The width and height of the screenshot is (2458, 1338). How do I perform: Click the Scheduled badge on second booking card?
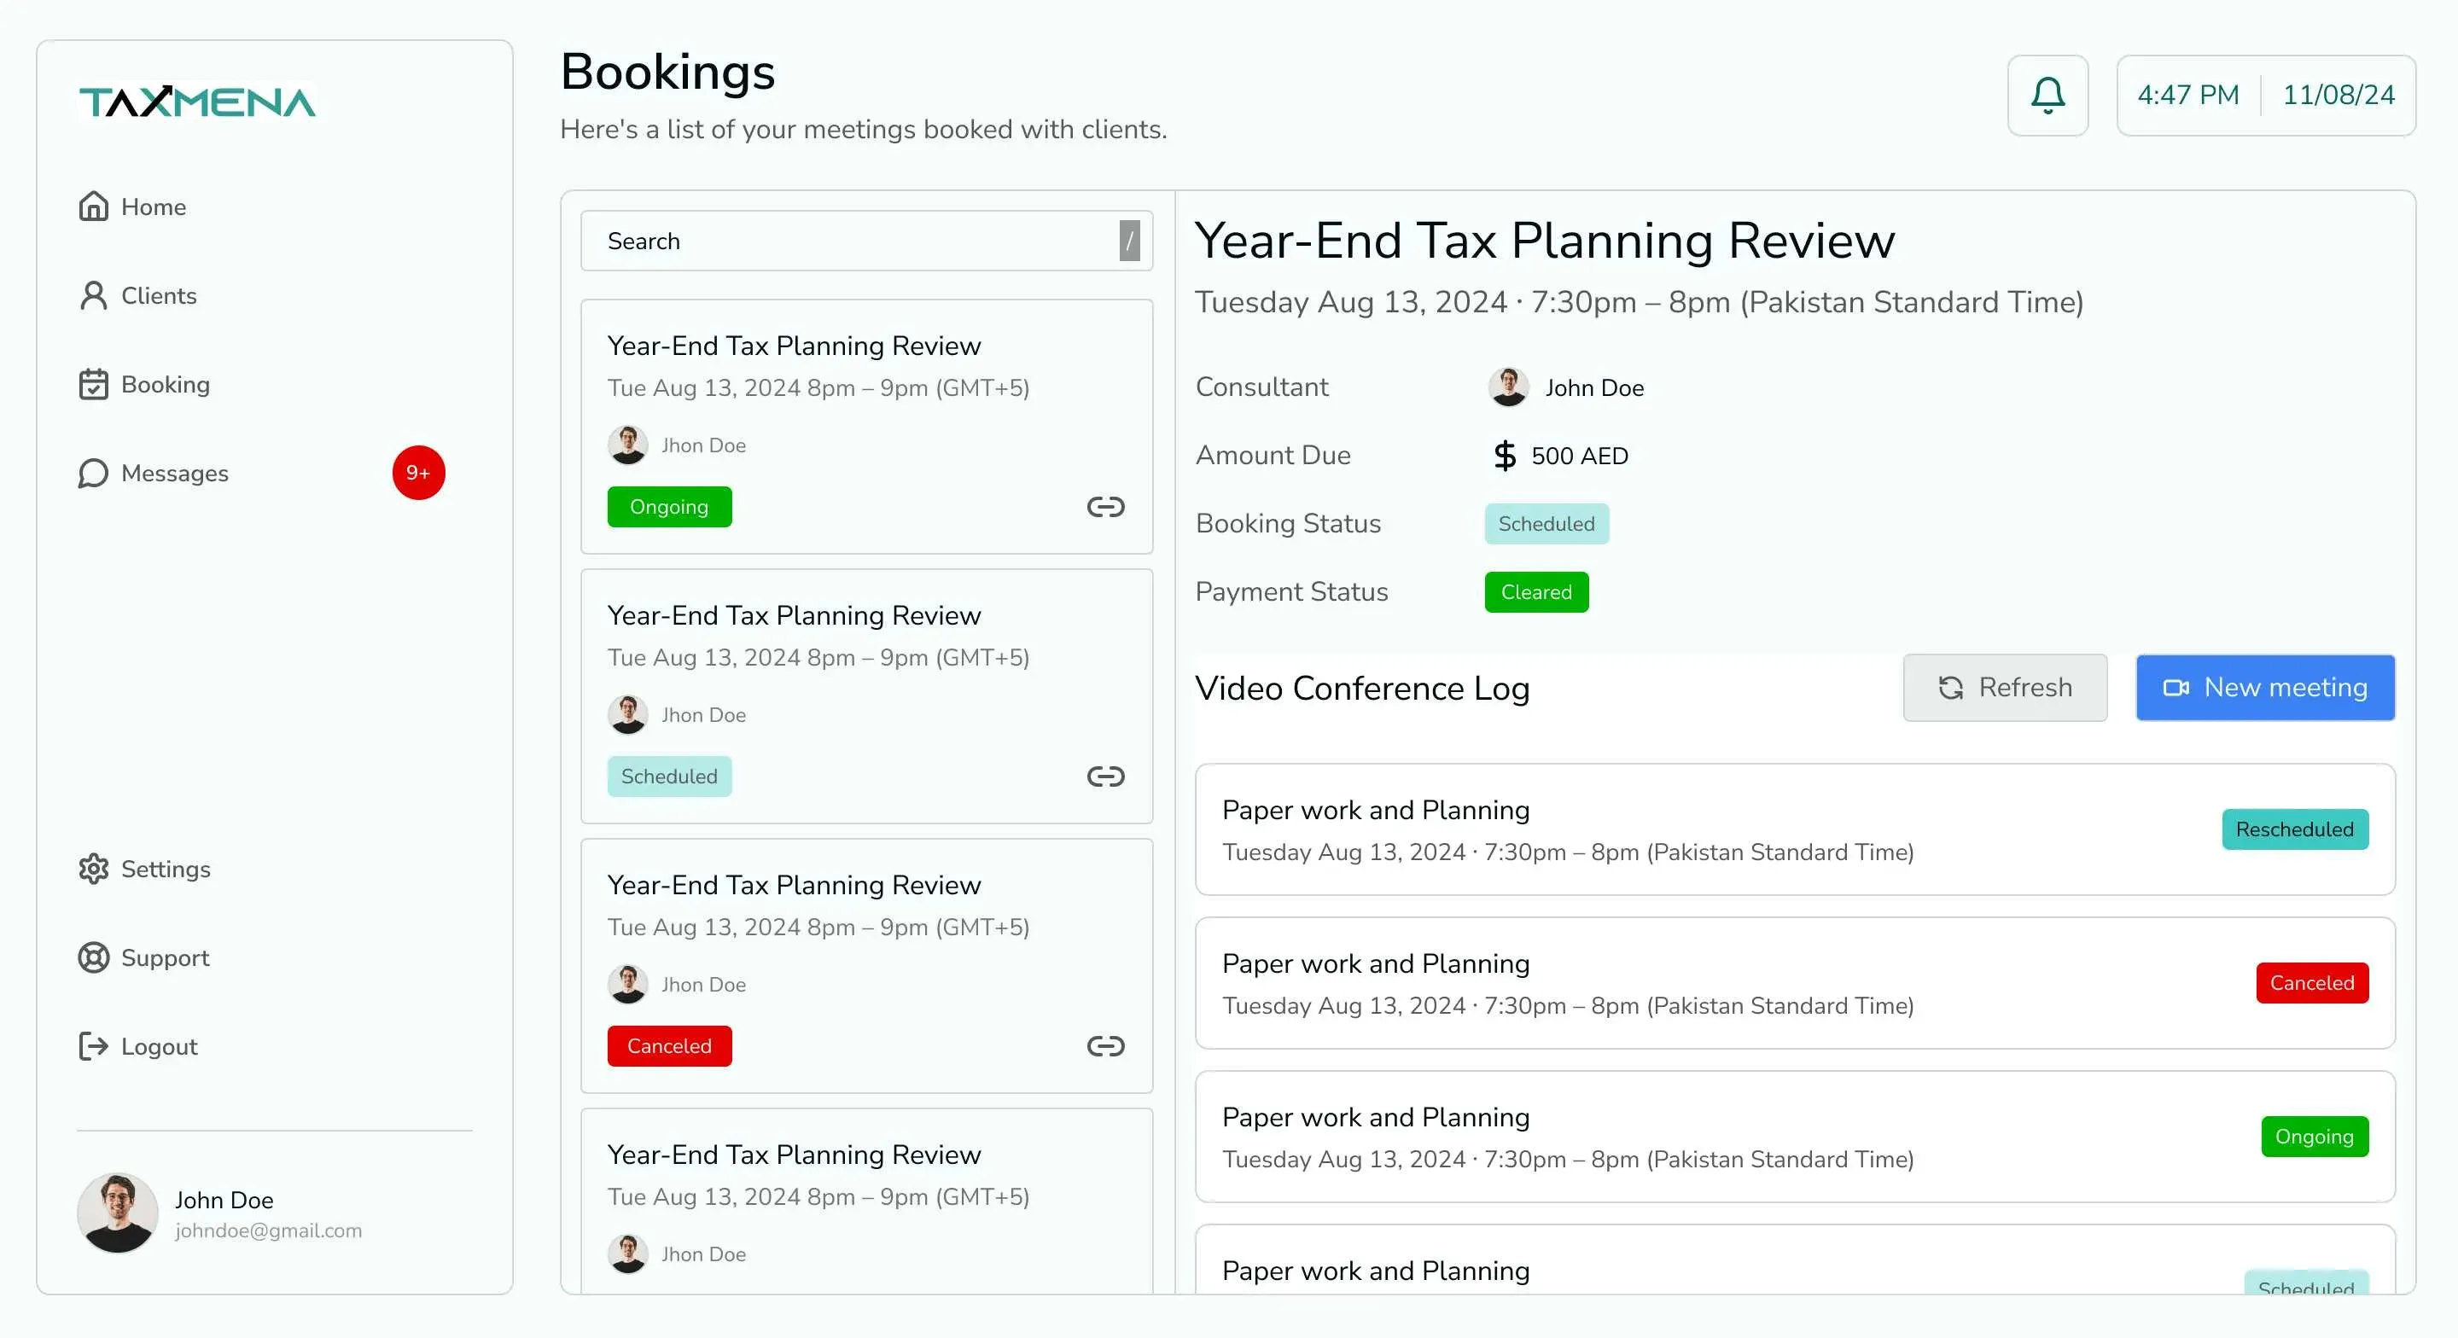click(670, 776)
